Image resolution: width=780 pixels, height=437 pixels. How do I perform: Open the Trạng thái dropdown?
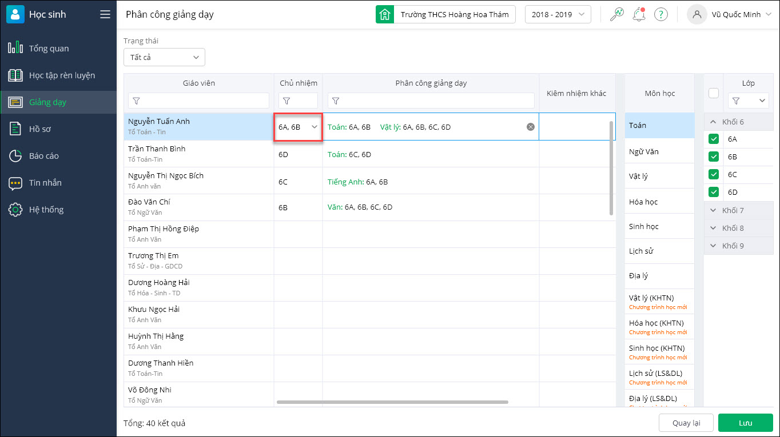pyautogui.click(x=164, y=57)
